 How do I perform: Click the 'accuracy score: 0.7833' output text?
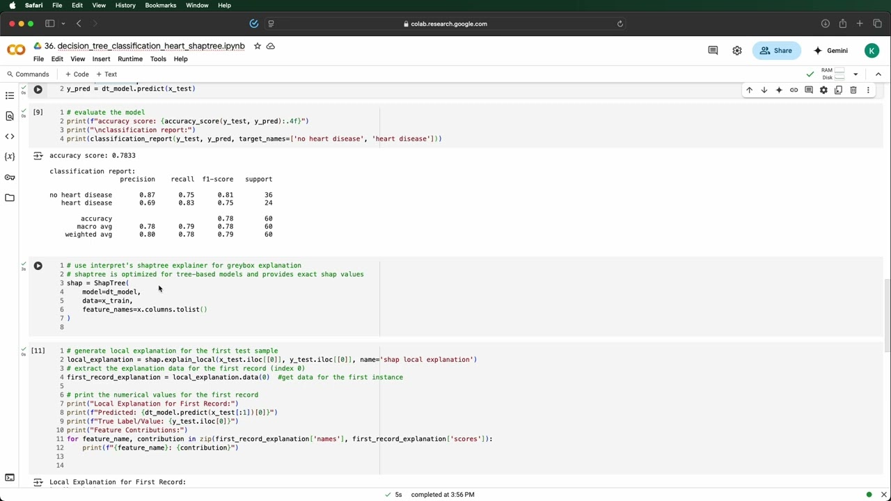pos(93,156)
